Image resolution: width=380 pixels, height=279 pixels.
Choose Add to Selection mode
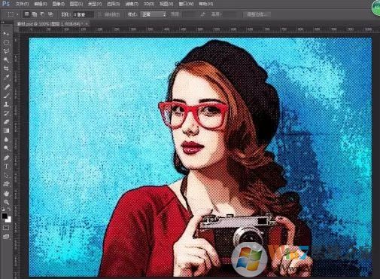tap(35, 14)
